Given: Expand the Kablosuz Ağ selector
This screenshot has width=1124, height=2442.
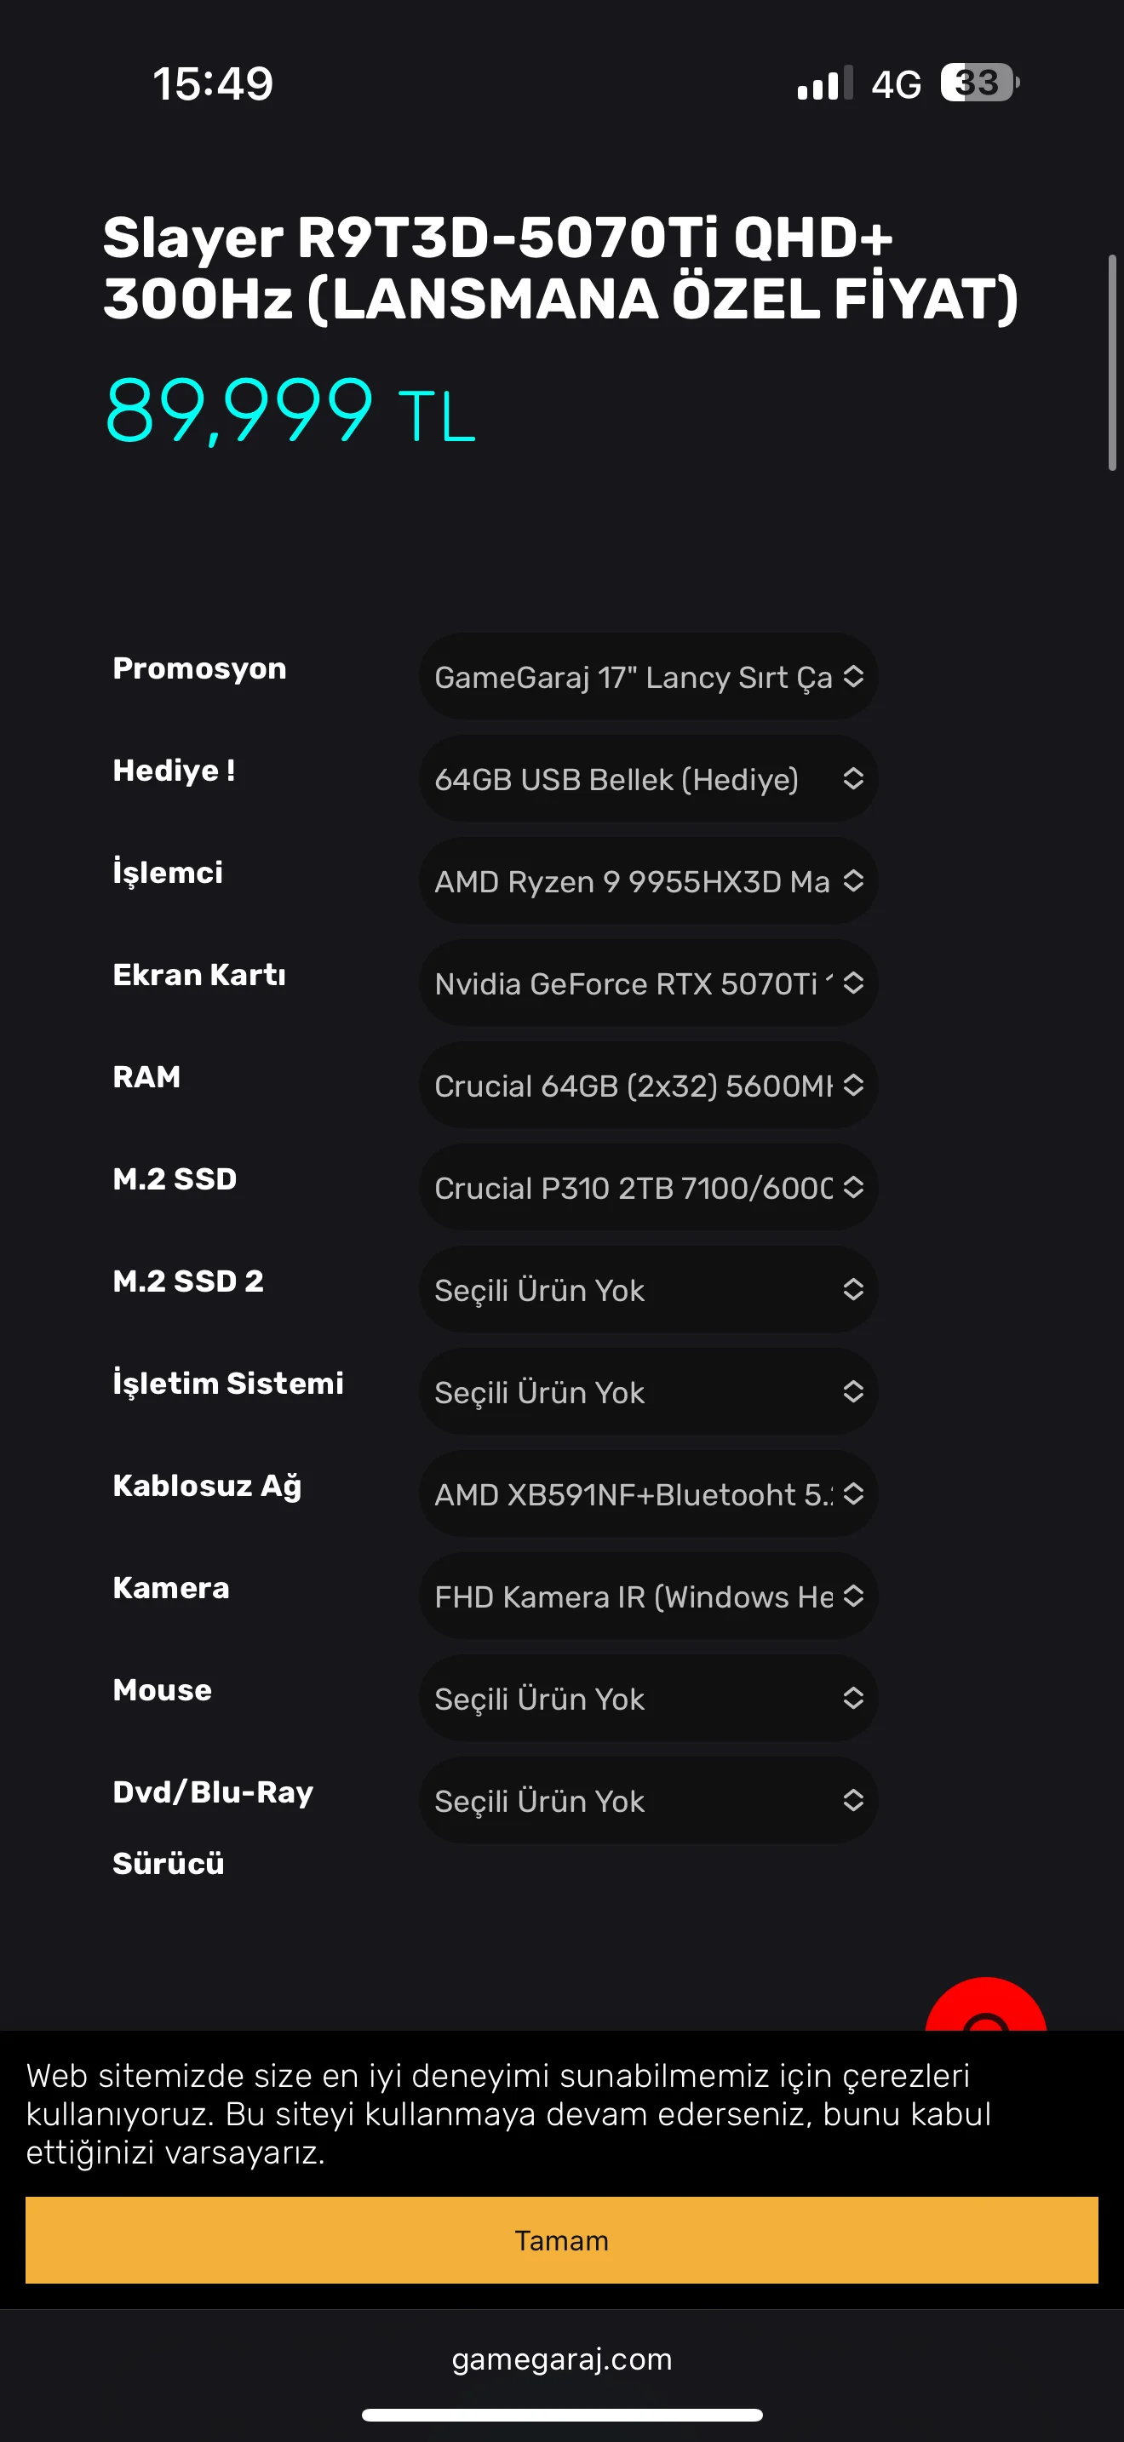Looking at the screenshot, I should [648, 1495].
